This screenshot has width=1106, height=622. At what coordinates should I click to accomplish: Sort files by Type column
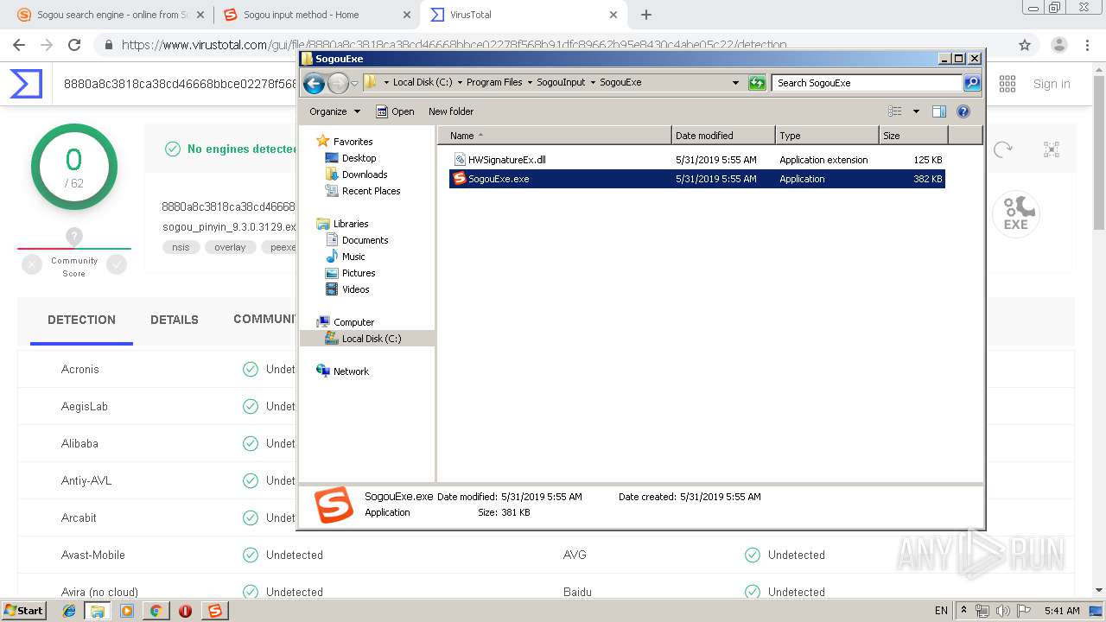tap(827, 136)
